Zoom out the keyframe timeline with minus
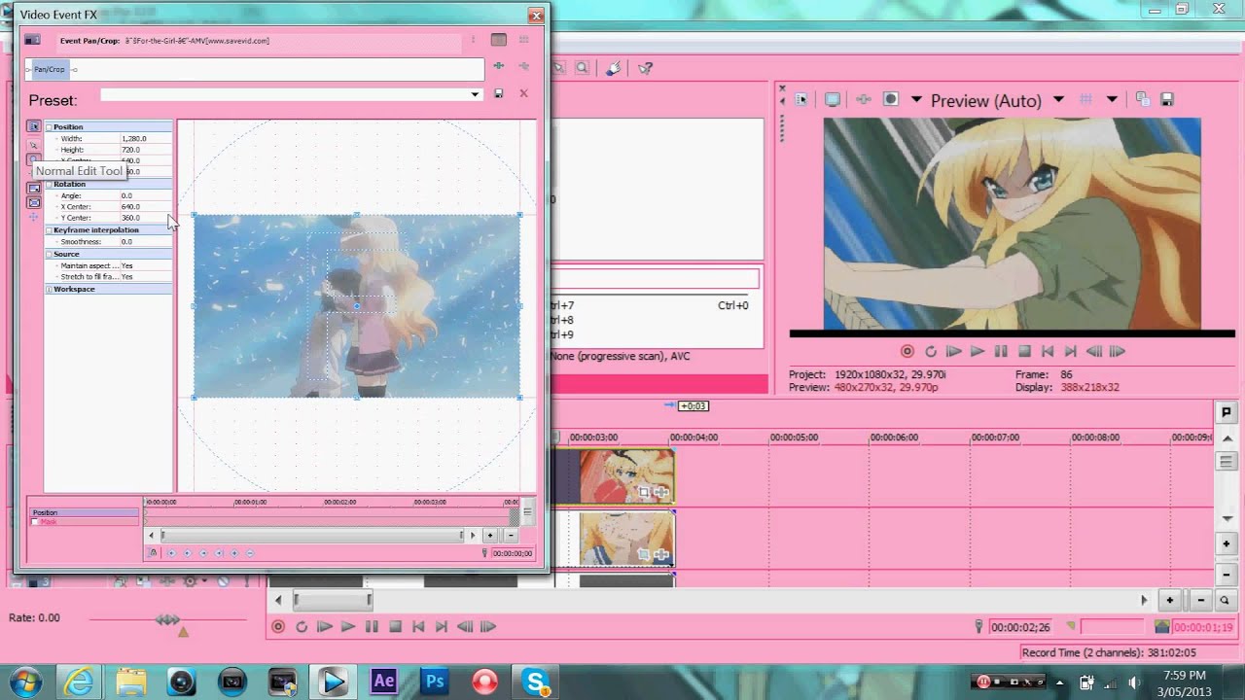 coord(511,535)
